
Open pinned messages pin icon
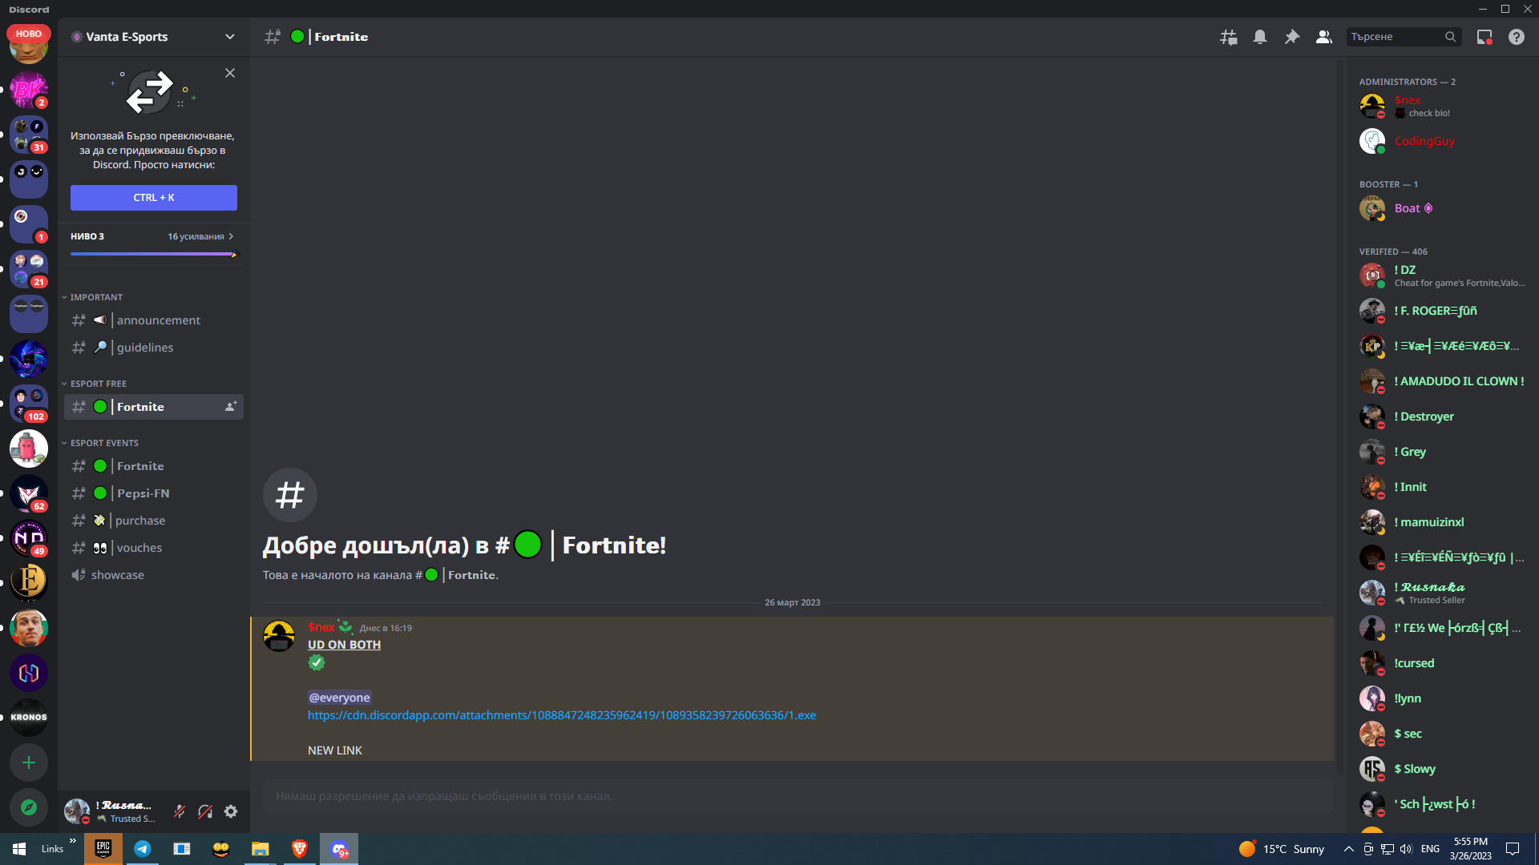point(1292,37)
